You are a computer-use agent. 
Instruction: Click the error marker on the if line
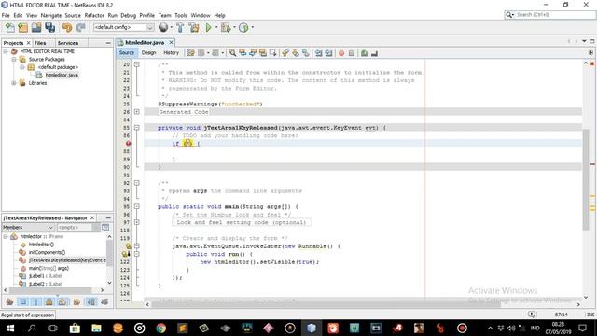click(x=129, y=144)
